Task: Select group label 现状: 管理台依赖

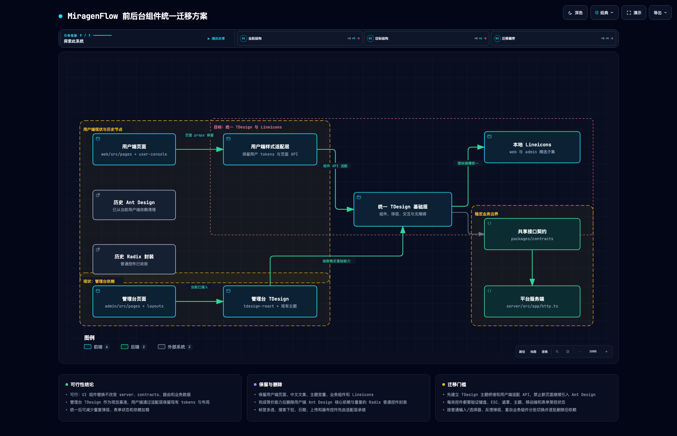Action: point(99,281)
